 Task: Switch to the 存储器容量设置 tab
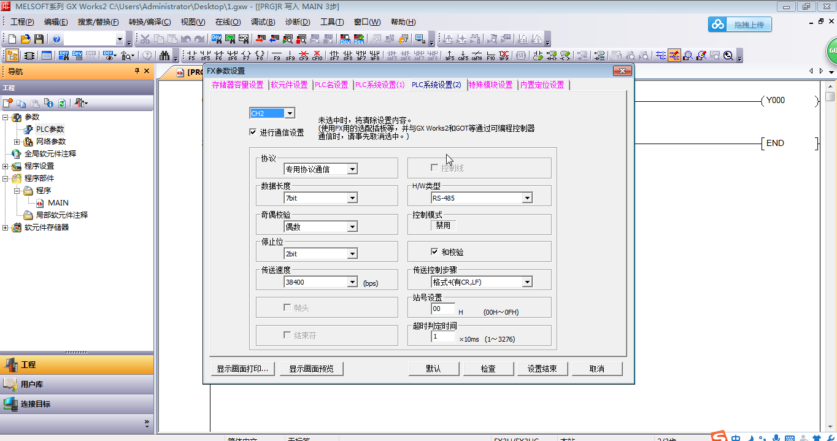click(x=237, y=85)
